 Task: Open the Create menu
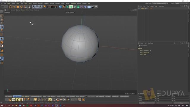(x=9, y=3)
